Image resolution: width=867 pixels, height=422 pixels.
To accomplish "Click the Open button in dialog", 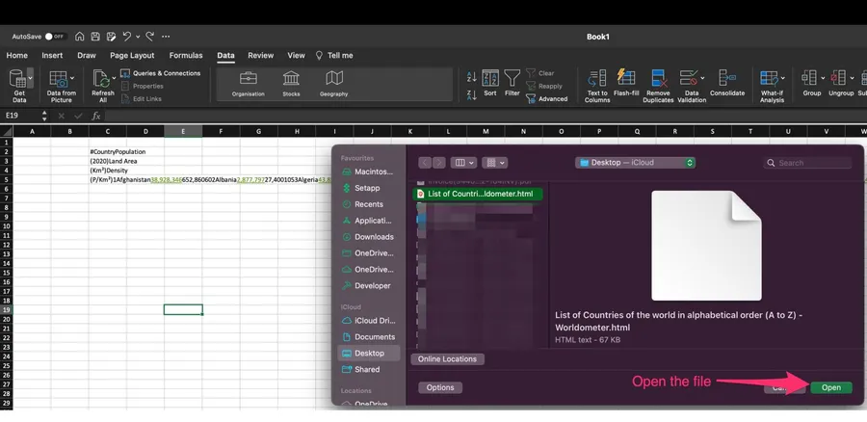I will point(830,387).
